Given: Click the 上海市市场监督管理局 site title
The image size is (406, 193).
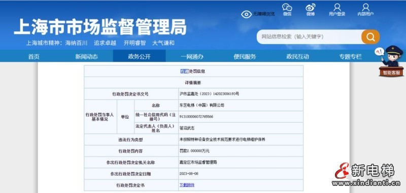Looking at the screenshot, I should pyautogui.click(x=100, y=27).
